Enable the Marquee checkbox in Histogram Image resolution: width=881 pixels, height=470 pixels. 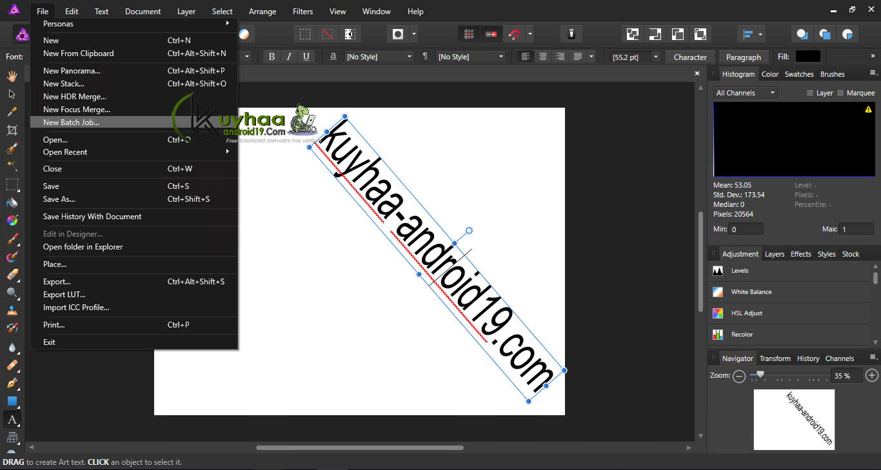840,93
